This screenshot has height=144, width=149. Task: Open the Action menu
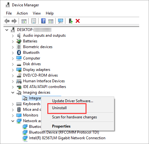22,13
